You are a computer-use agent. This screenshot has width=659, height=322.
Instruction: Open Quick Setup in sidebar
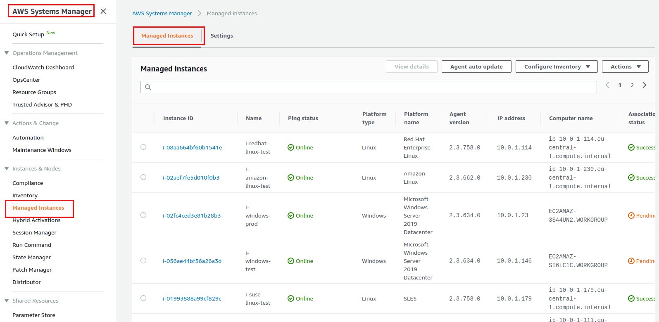pyautogui.click(x=28, y=34)
